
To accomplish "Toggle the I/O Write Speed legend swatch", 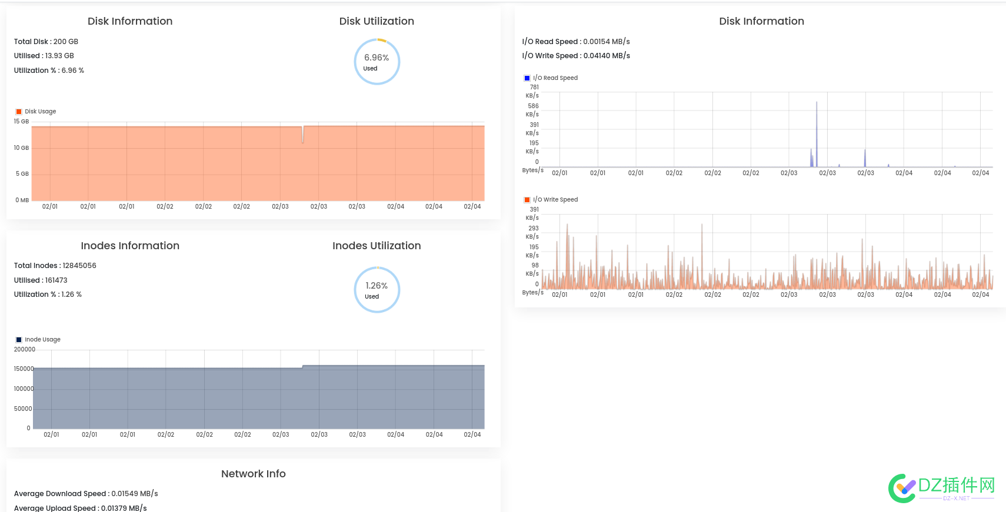I will (x=527, y=200).
